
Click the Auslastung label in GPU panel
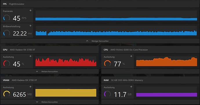click(x=8, y=57)
